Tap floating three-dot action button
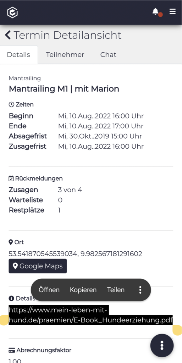This screenshot has height=363, width=182. point(162,345)
